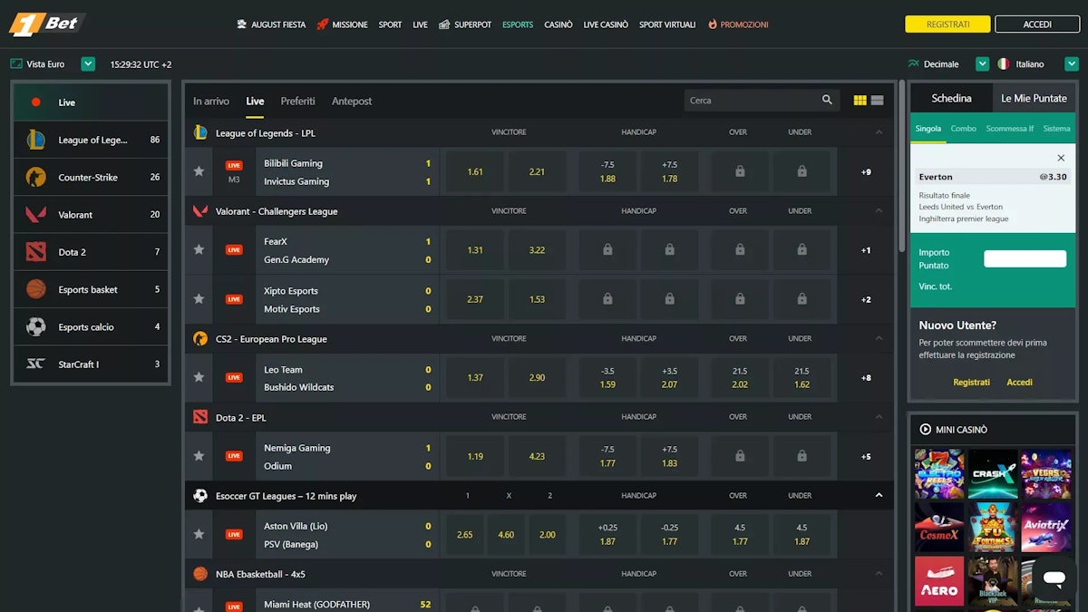Click the Italian flag icon

(x=1004, y=64)
